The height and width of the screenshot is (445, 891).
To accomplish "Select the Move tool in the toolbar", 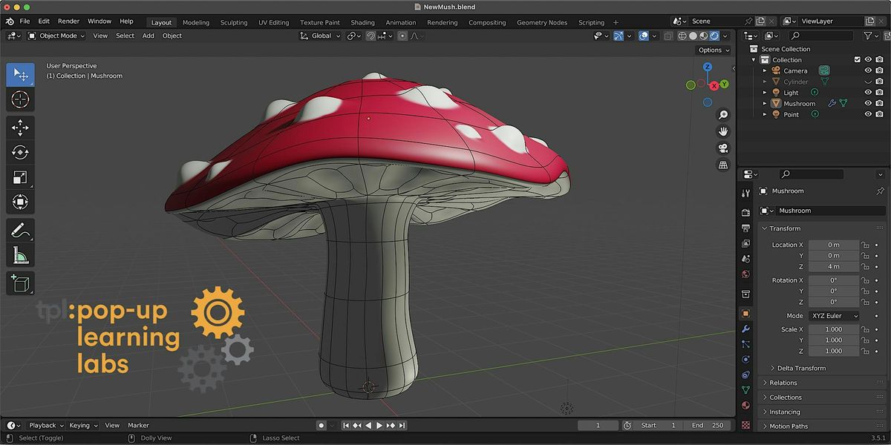I will click(x=20, y=127).
